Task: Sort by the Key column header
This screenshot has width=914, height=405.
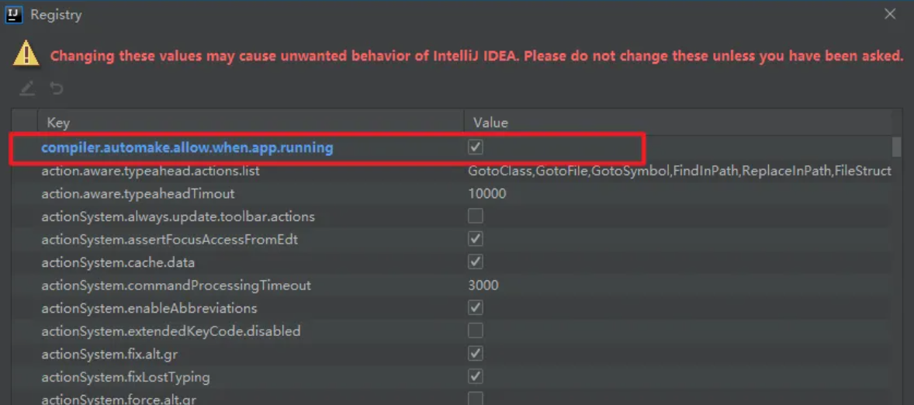Action: click(x=251, y=123)
